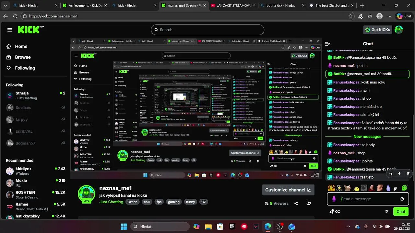Open File Explorer from the taskbar
The width and height of the screenshot is (415, 233).
pos(208,227)
